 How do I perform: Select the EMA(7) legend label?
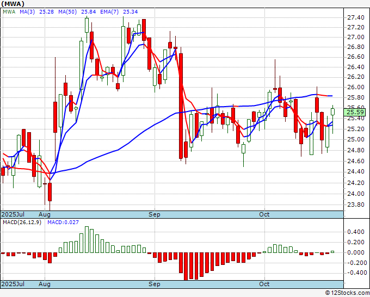[109, 12]
